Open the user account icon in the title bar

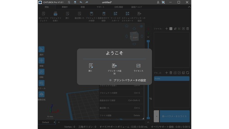(x=158, y=3)
